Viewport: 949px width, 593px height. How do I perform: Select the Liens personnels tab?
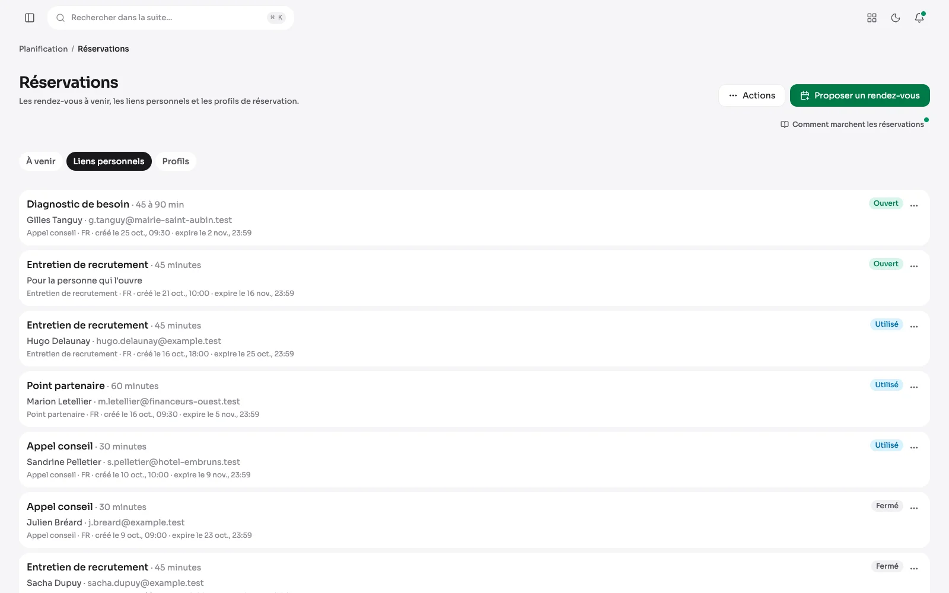(109, 161)
